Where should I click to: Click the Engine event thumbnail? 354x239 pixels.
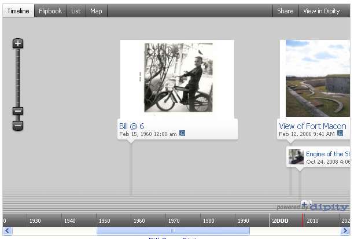(x=296, y=157)
